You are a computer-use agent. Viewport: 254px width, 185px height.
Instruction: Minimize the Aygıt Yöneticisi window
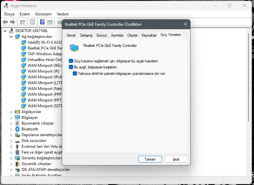(x=215, y=6)
